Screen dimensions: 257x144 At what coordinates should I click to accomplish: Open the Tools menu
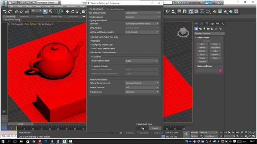pyautogui.click(x=20, y=6)
